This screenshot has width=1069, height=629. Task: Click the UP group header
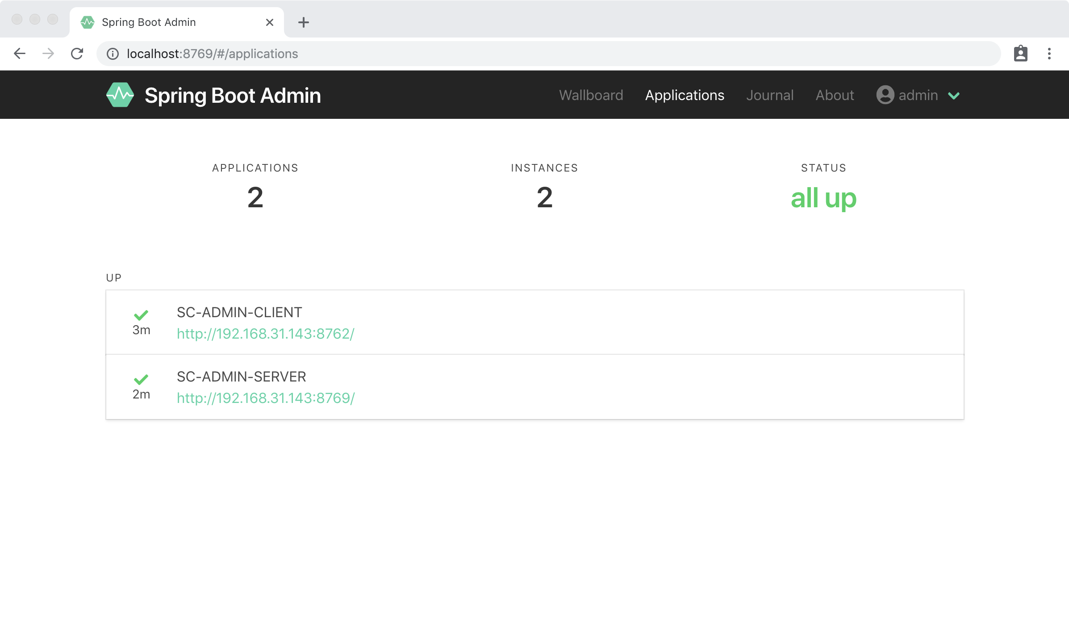coord(114,278)
